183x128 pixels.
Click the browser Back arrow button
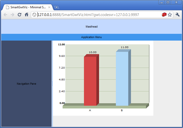click(5, 15)
